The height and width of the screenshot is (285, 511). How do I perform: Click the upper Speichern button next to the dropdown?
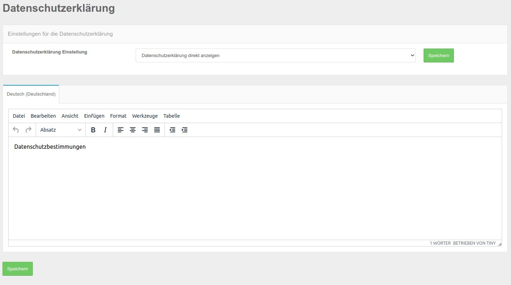[x=439, y=55]
